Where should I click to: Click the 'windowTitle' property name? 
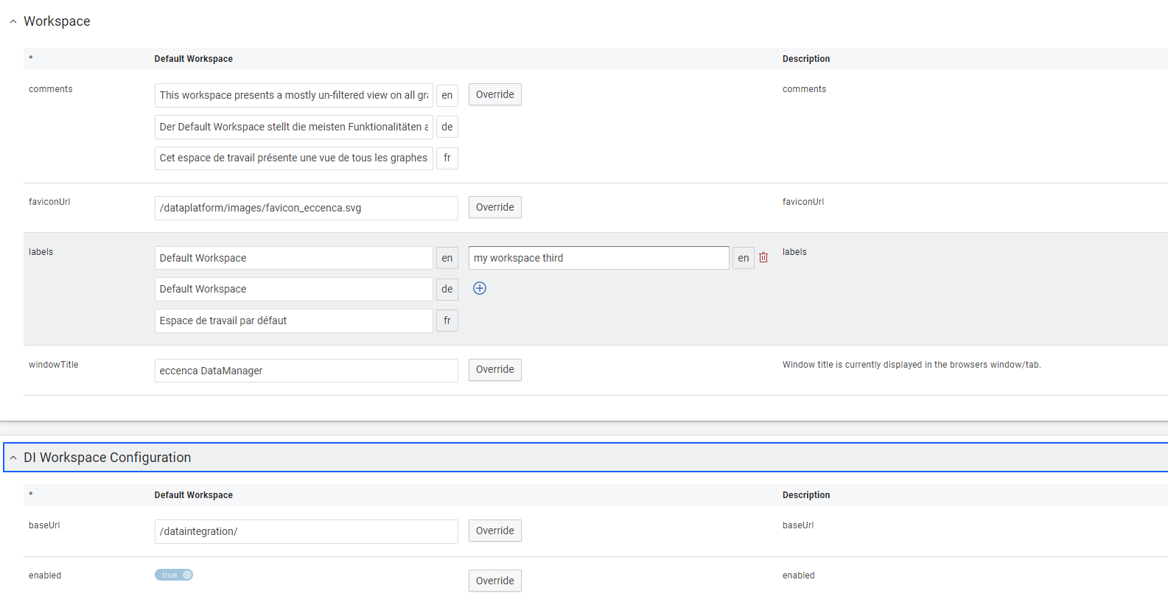point(54,365)
